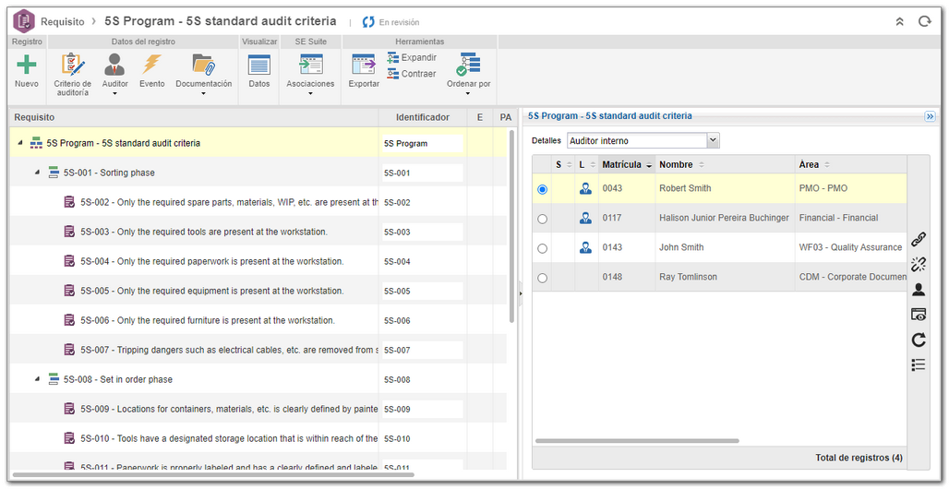Click the 5S Program root hierarchy icon
Image resolution: width=949 pixels, height=489 pixels.
36,143
